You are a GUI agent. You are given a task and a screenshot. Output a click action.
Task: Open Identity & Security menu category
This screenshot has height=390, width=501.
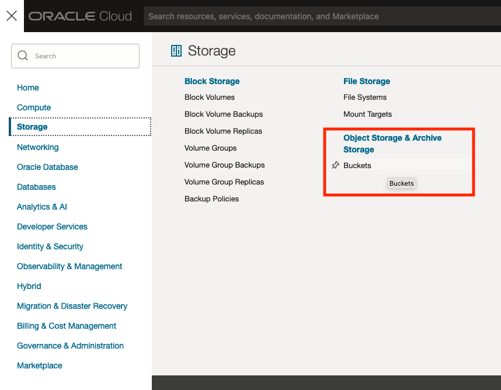click(50, 246)
